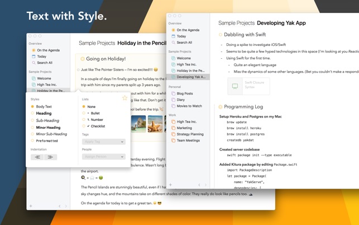
Task: Select the Bullet list option
Action: [84, 113]
